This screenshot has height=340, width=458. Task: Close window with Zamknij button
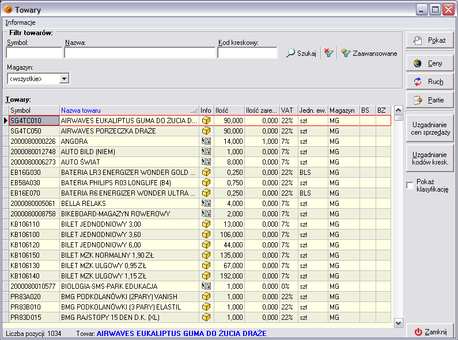pos(430,332)
